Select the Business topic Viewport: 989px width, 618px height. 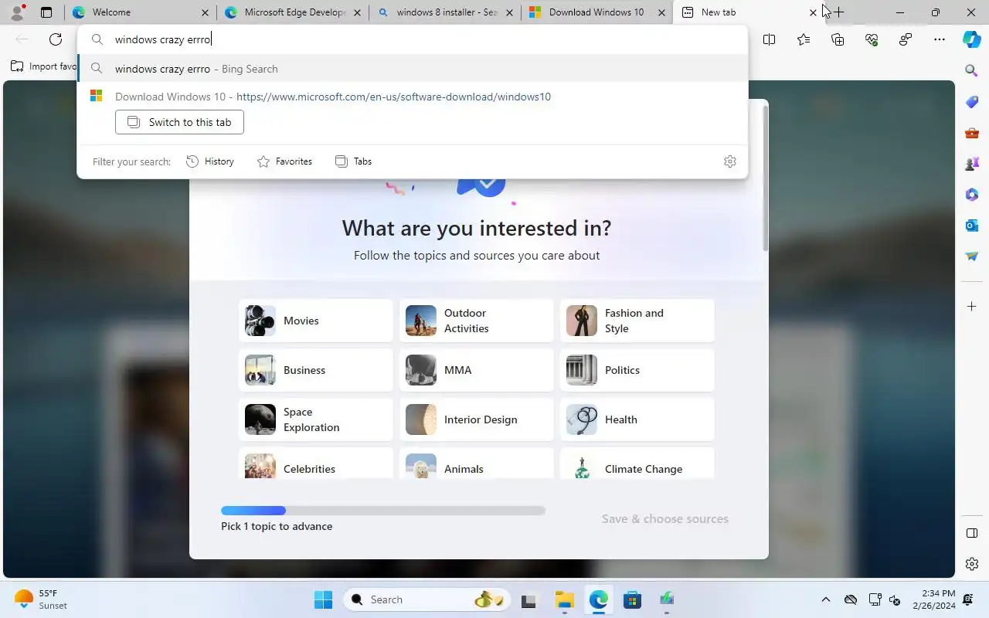[x=316, y=370]
